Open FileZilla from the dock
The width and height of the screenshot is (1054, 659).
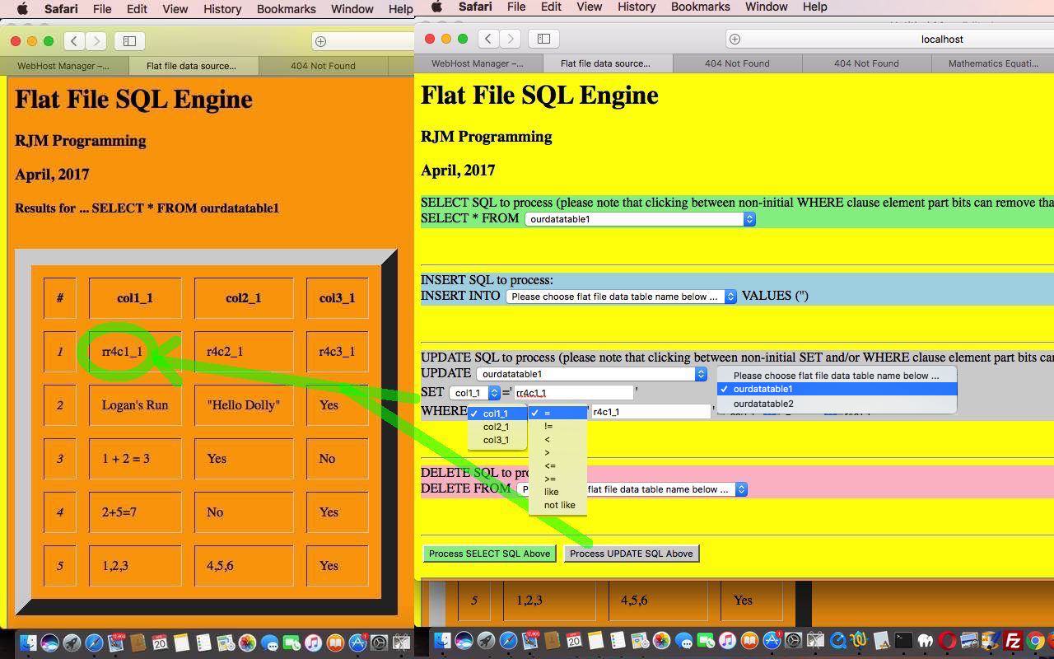(x=1013, y=641)
